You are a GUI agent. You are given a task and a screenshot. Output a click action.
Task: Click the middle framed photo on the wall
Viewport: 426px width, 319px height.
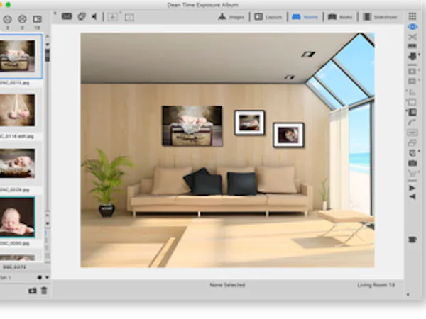tap(249, 123)
